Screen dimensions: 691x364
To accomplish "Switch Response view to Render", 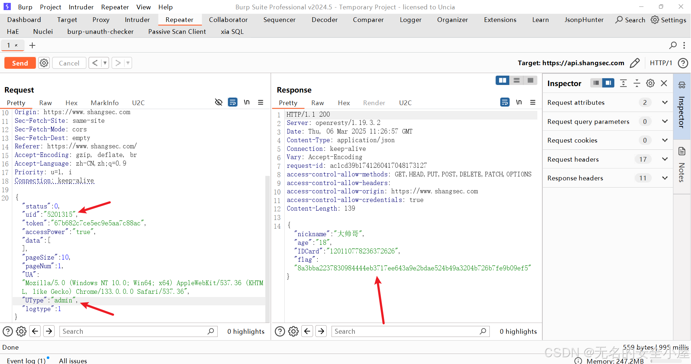I will tap(374, 103).
